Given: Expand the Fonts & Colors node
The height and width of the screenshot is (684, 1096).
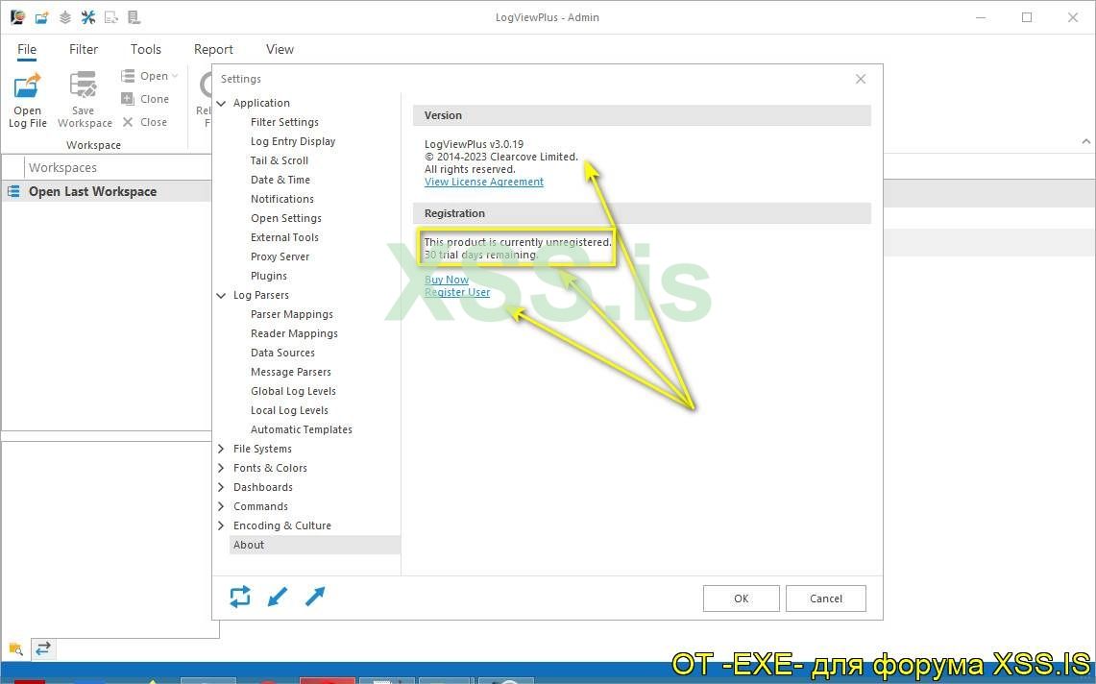Looking at the screenshot, I should coord(221,468).
